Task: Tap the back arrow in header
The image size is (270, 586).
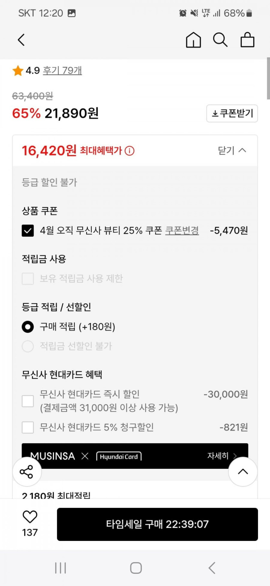Action: (21, 40)
